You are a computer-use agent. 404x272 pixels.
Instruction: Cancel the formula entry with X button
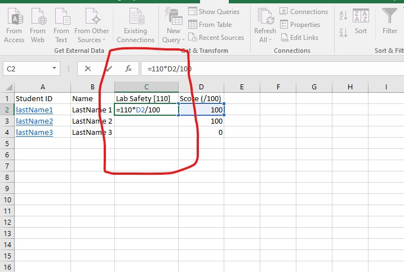(87, 69)
